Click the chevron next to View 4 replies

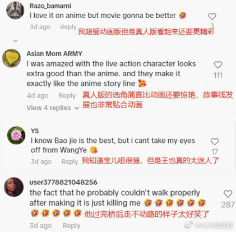[x=77, y=108]
